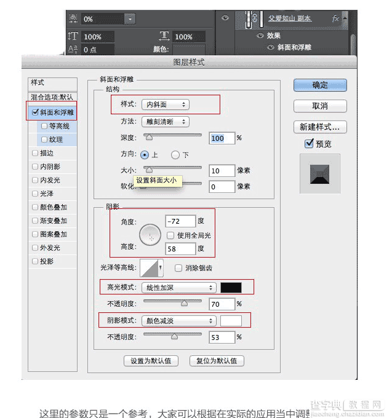
Task: Enable 描边 style checkbox
Action: tap(35, 153)
